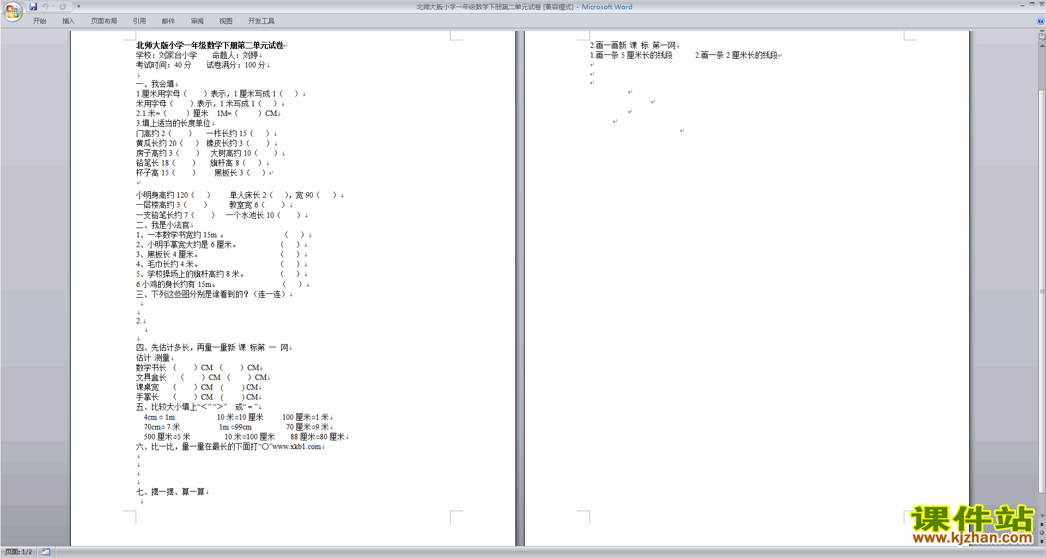
Task: Click the title '北师大版小学一年级数学下册第二单元试卷'
Action: tap(209, 45)
